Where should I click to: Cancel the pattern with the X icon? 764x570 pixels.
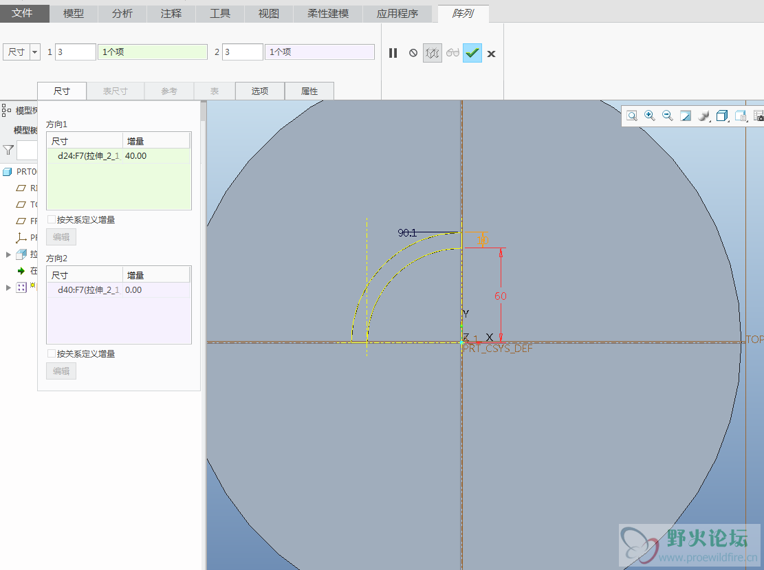point(491,54)
